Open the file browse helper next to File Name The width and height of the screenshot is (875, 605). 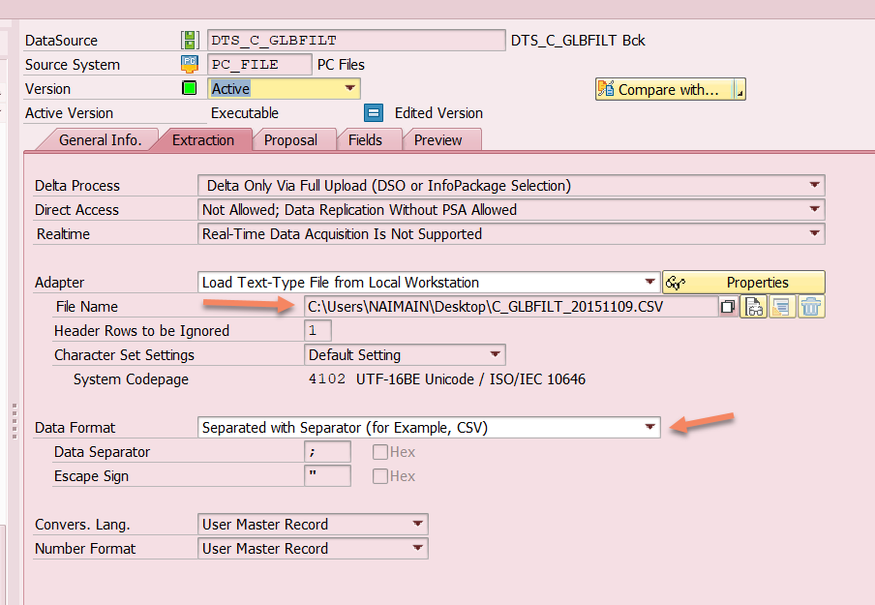[727, 307]
